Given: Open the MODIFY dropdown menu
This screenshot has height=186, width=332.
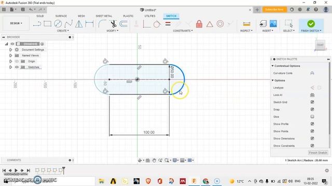Looking at the screenshot, I should point(113,31).
